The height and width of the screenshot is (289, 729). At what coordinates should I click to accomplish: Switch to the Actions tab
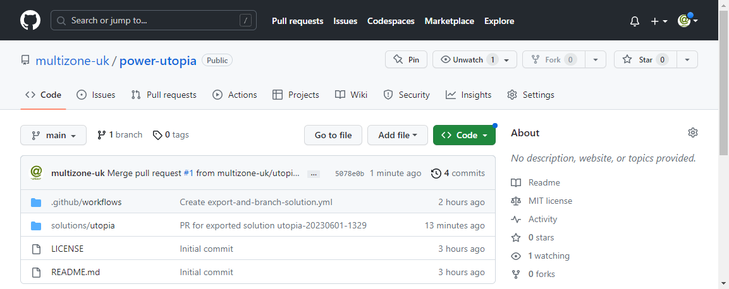(235, 95)
